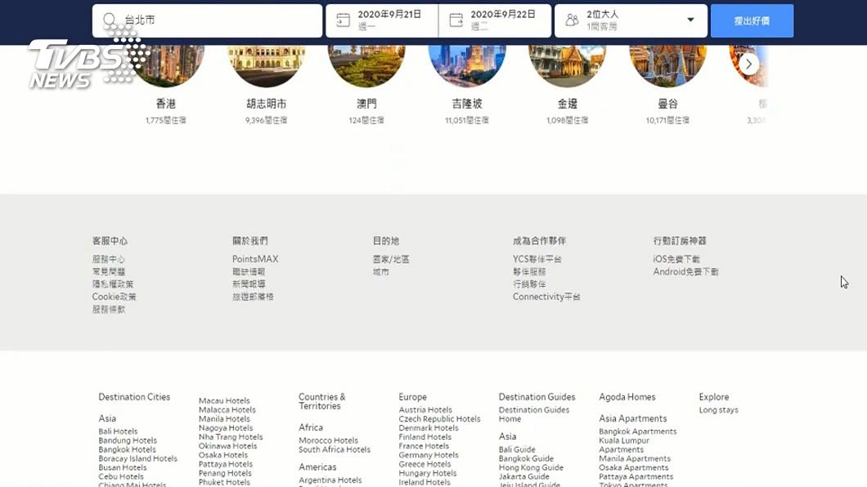Screen dimensions: 867x487
Task: Open the 2020年9月21日 check-in date picker
Action: coord(382,20)
